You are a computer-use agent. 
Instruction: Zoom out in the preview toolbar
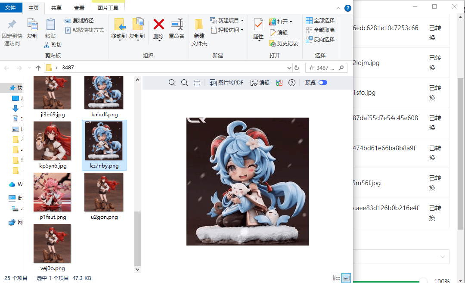tap(172, 83)
